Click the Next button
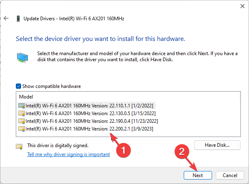This screenshot has height=184, width=249. [198, 175]
